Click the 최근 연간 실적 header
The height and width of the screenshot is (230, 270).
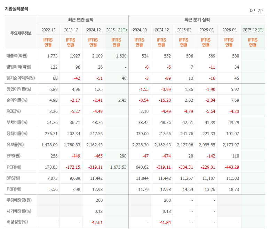coord(81,20)
